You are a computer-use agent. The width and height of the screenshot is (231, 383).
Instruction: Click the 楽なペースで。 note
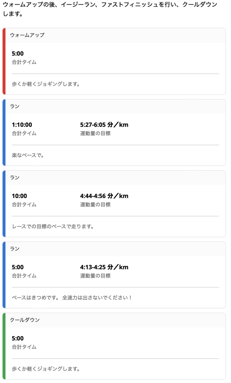[28, 155]
